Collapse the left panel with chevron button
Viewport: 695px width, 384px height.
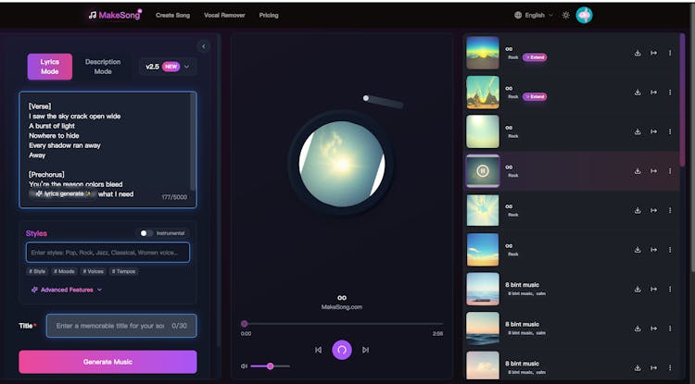click(204, 46)
